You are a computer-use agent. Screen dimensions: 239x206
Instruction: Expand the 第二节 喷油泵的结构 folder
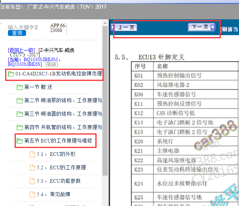63,101
